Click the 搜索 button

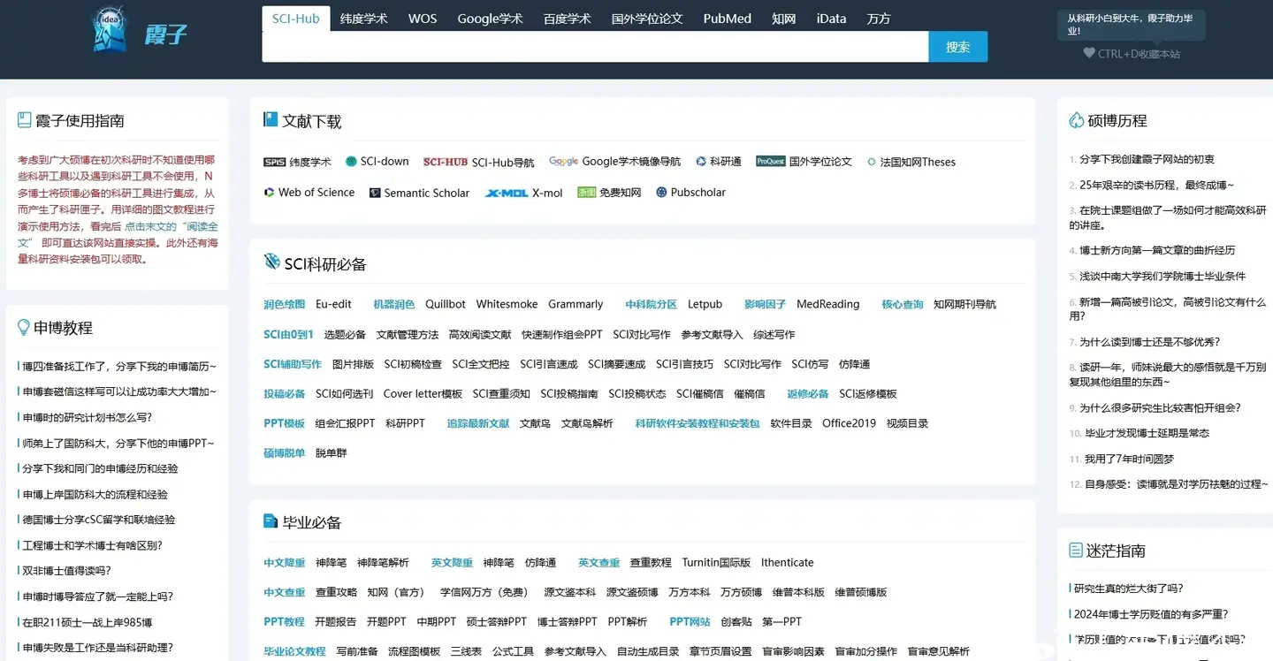click(x=958, y=47)
